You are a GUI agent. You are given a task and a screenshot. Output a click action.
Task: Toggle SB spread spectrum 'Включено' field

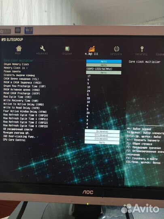[x=102, y=131]
